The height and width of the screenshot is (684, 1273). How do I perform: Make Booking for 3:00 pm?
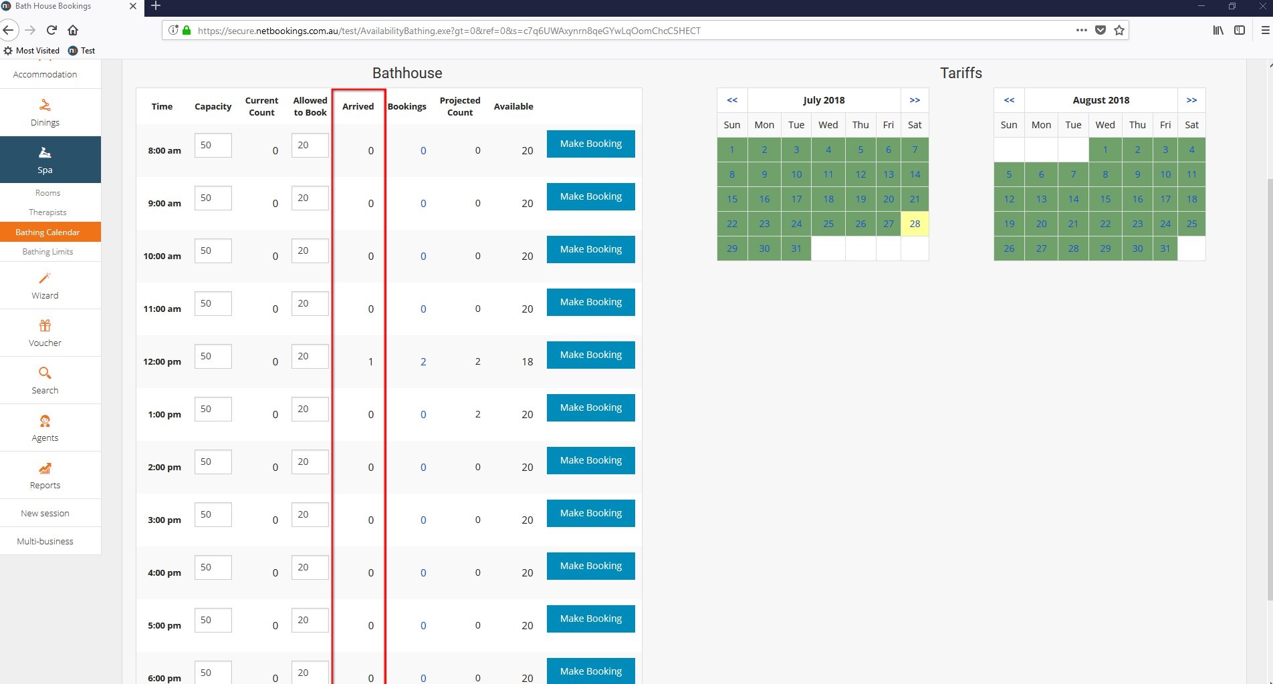click(591, 513)
